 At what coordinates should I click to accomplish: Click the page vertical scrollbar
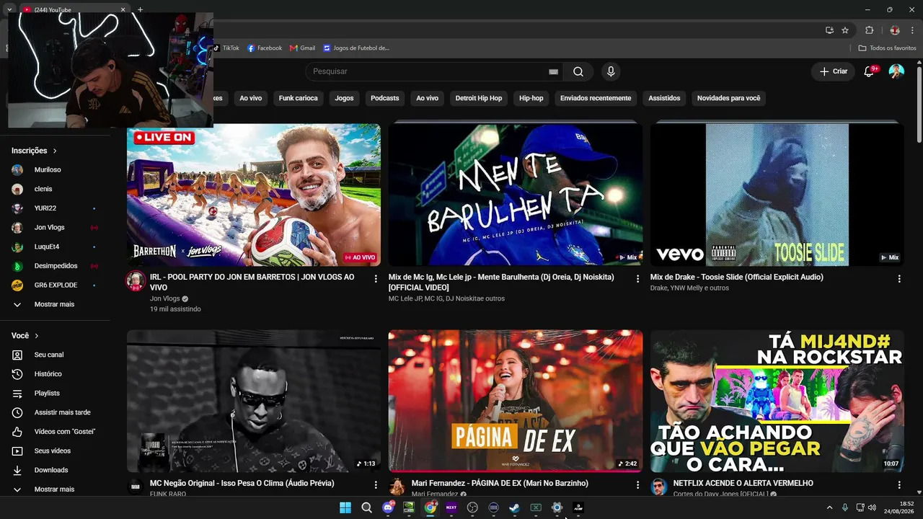919,105
